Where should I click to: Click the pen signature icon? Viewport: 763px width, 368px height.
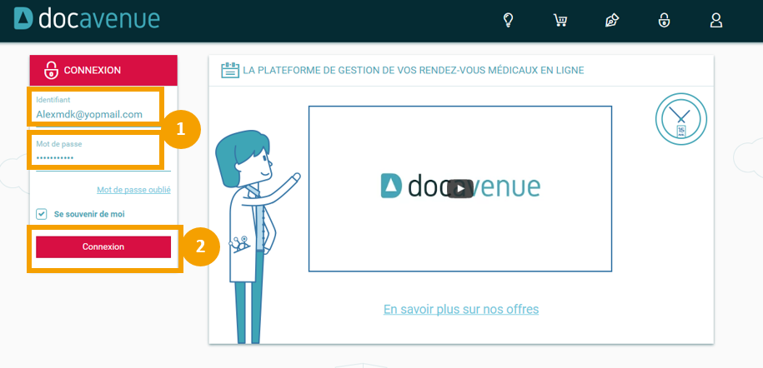click(x=612, y=21)
